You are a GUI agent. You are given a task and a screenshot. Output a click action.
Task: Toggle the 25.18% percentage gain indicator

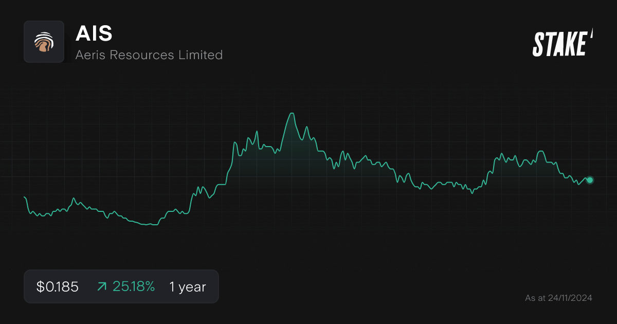click(x=134, y=286)
